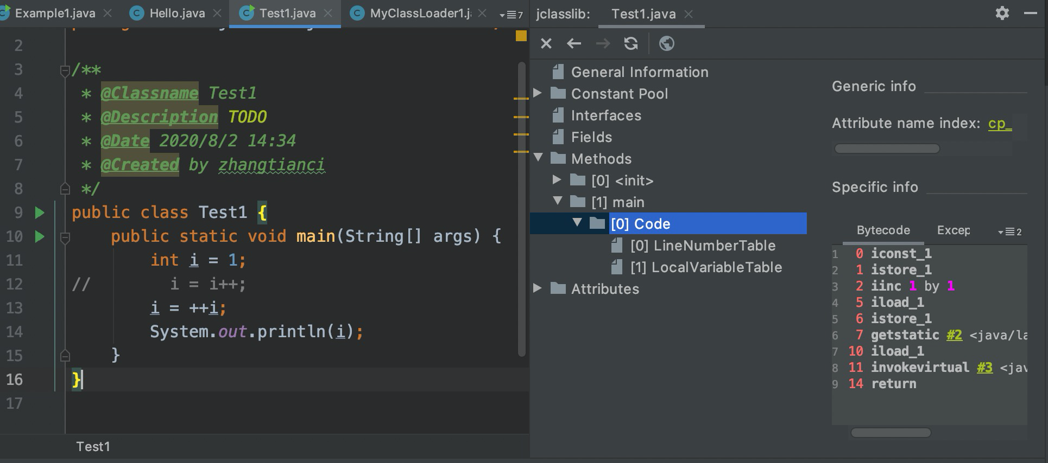Reload the class file with refresh icon
This screenshot has height=463, width=1048.
click(x=630, y=43)
